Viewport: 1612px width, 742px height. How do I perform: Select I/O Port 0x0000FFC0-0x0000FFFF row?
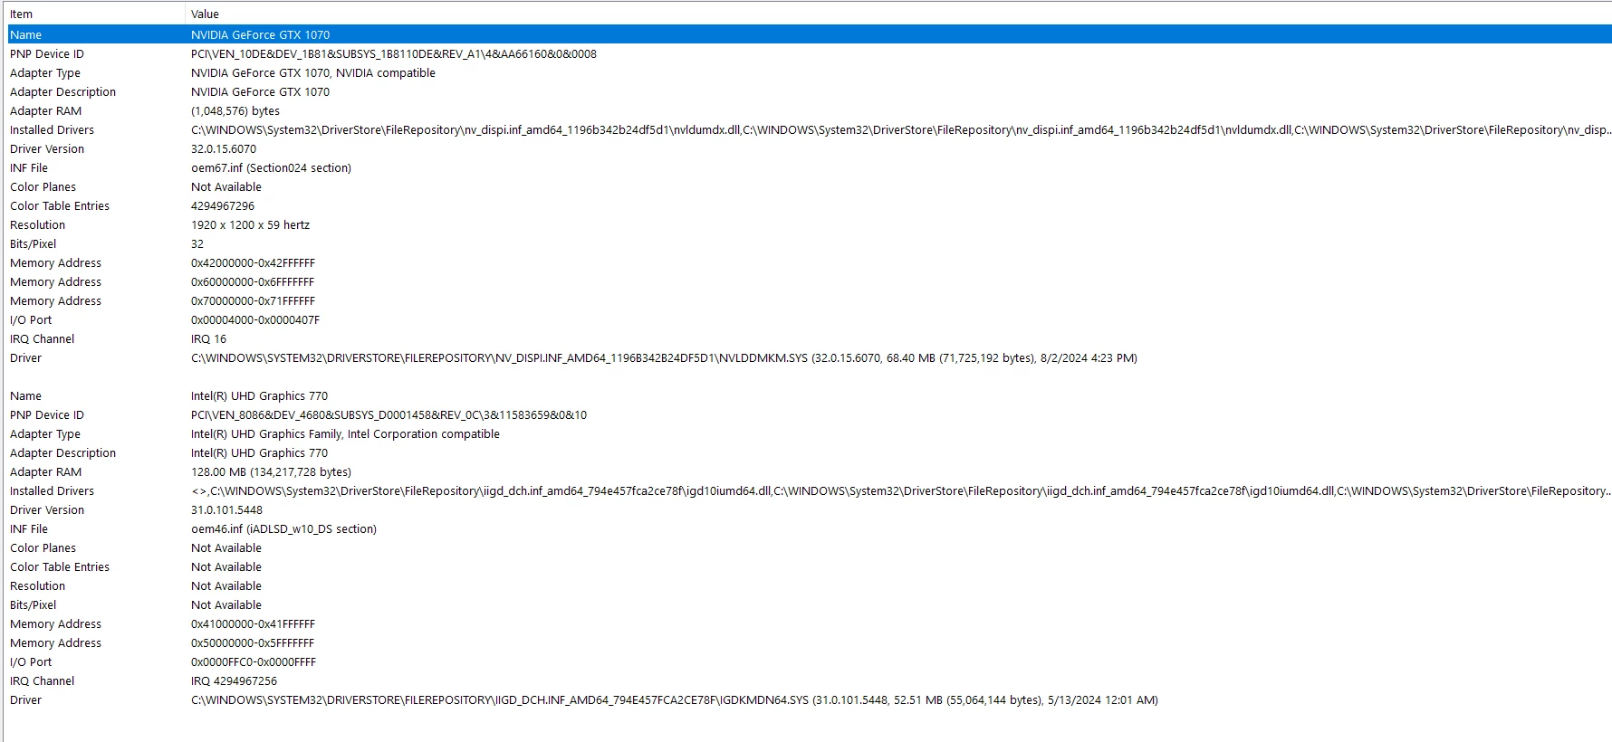point(810,661)
